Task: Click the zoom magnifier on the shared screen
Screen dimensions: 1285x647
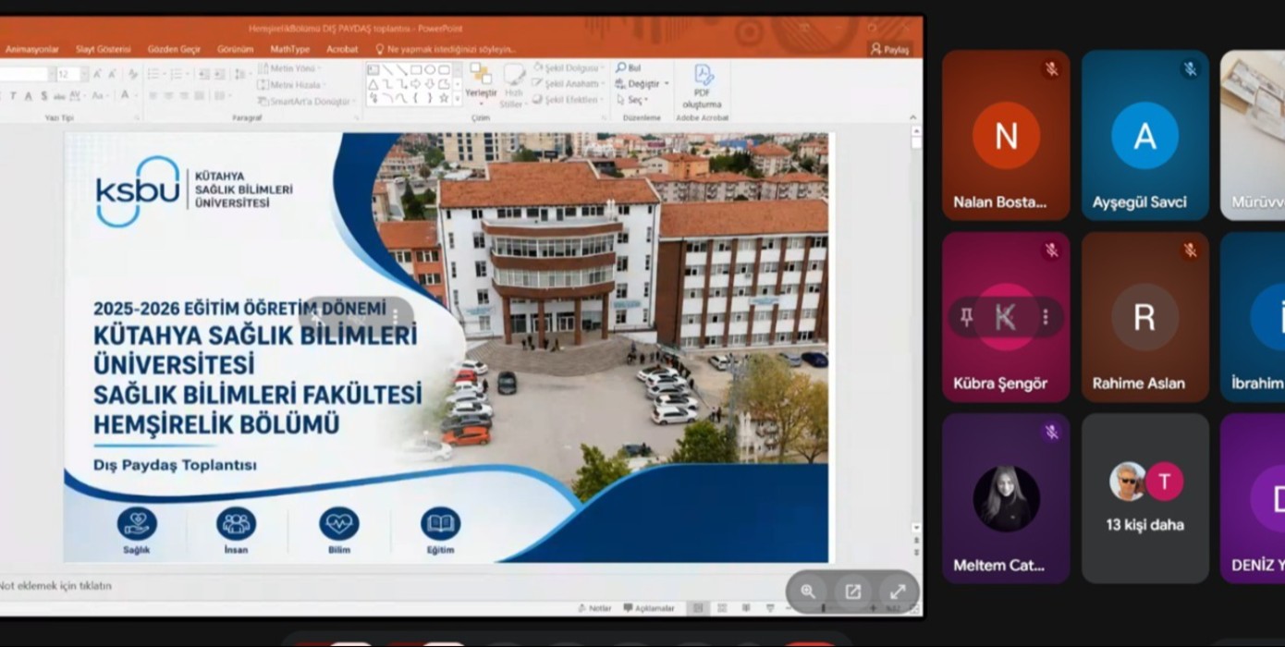Action: tap(808, 592)
